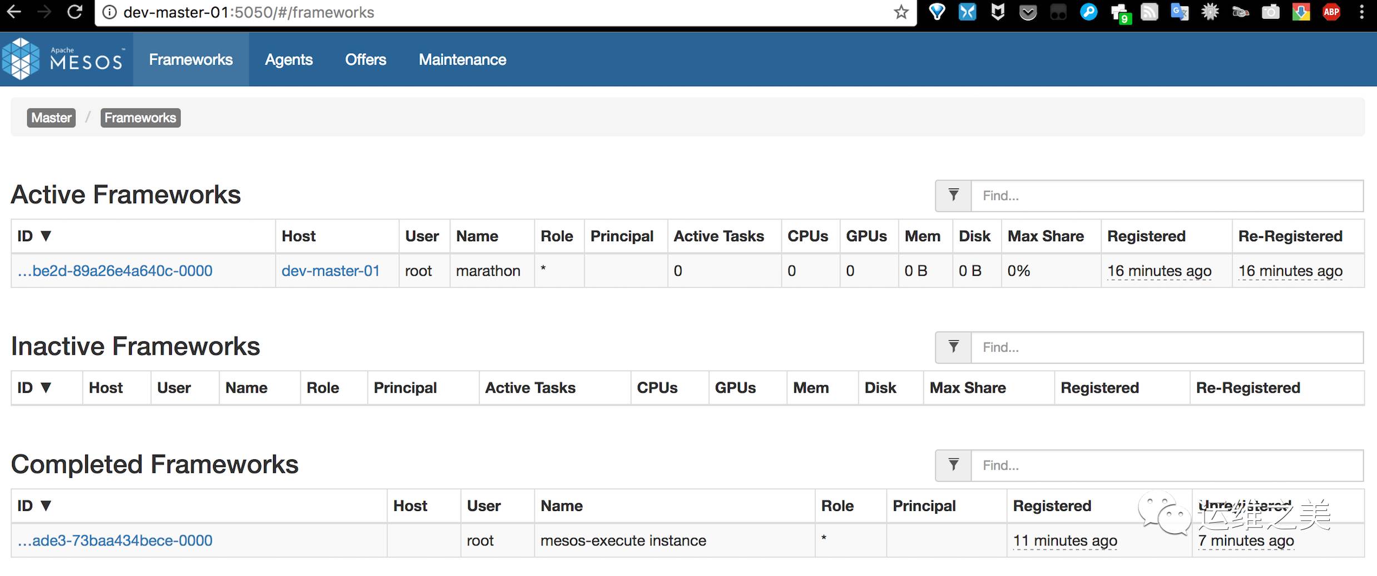Click the RSS feed extension icon

1149,12
